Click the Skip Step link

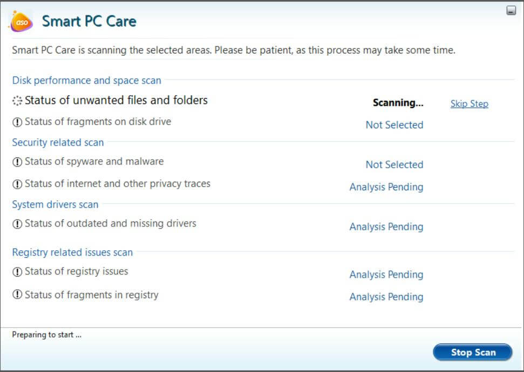[x=469, y=104]
